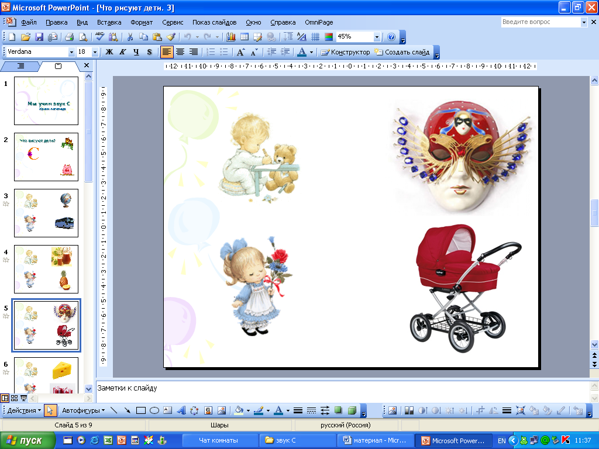Open the Файл menu
The height and width of the screenshot is (449, 599).
(x=29, y=22)
